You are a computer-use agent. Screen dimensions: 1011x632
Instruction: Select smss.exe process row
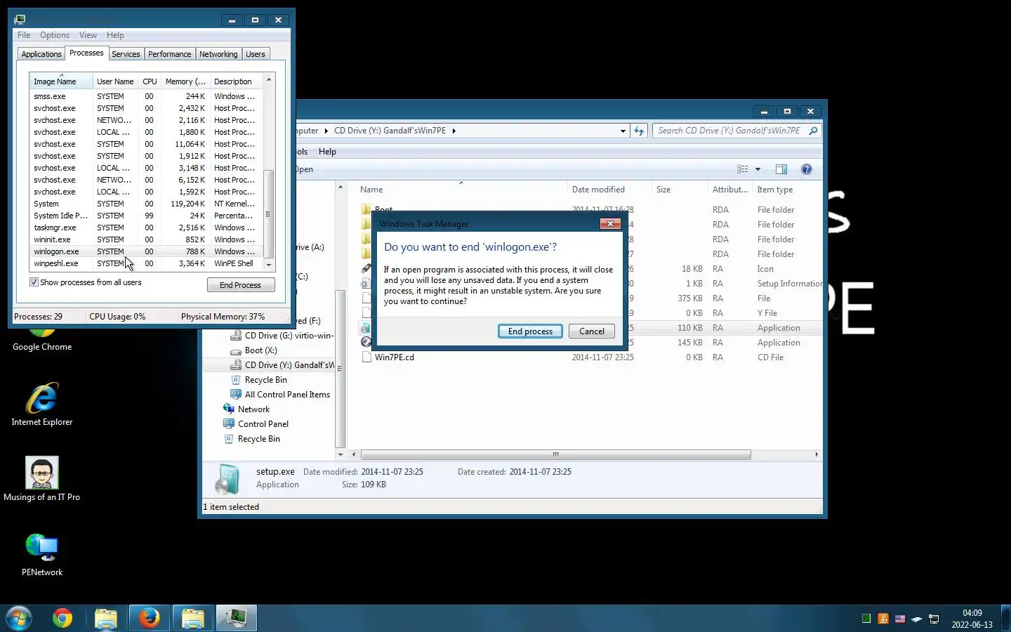pos(146,96)
